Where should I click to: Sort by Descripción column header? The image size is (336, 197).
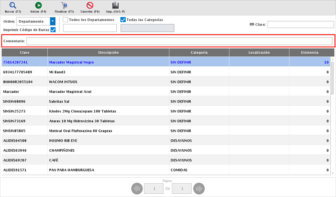click(x=108, y=52)
